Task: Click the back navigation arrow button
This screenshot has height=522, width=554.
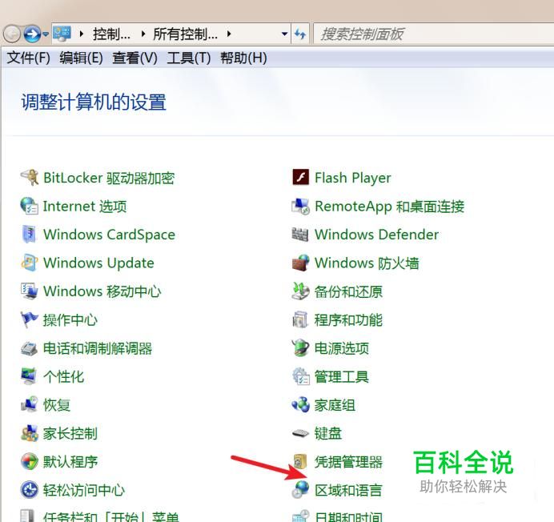Action: (x=12, y=34)
